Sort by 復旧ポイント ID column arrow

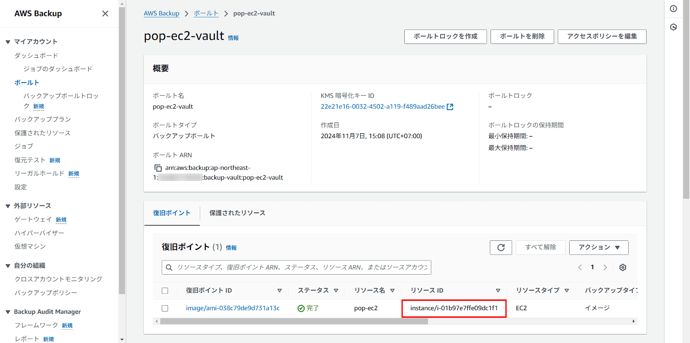(279, 290)
